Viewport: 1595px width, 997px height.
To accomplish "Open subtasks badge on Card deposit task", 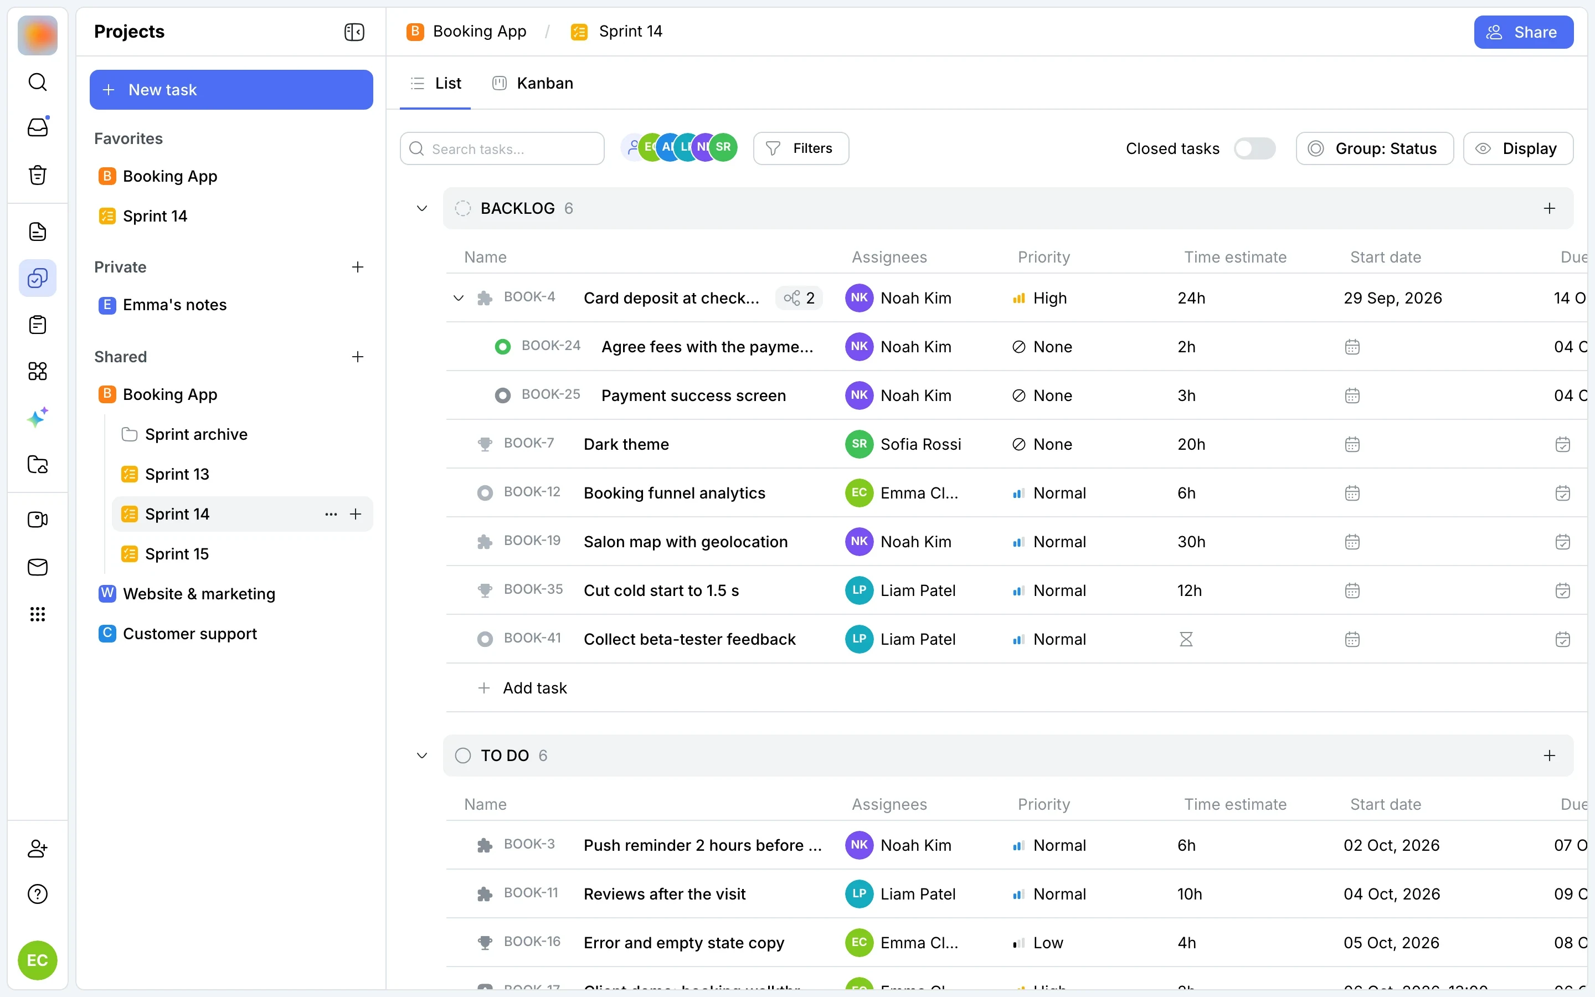I will [799, 298].
